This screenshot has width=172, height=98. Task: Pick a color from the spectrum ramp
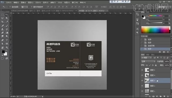point(156,30)
